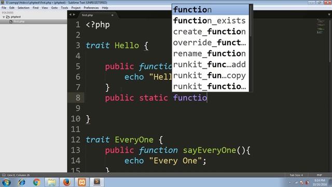
Task: Choose 'create_function' autocomplete suggestion
Action: [x=211, y=32]
